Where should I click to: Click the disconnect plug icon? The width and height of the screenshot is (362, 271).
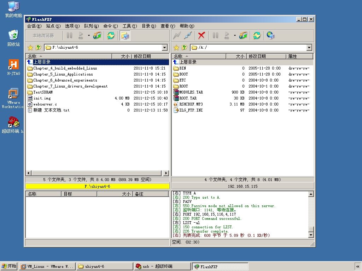pos(188,36)
